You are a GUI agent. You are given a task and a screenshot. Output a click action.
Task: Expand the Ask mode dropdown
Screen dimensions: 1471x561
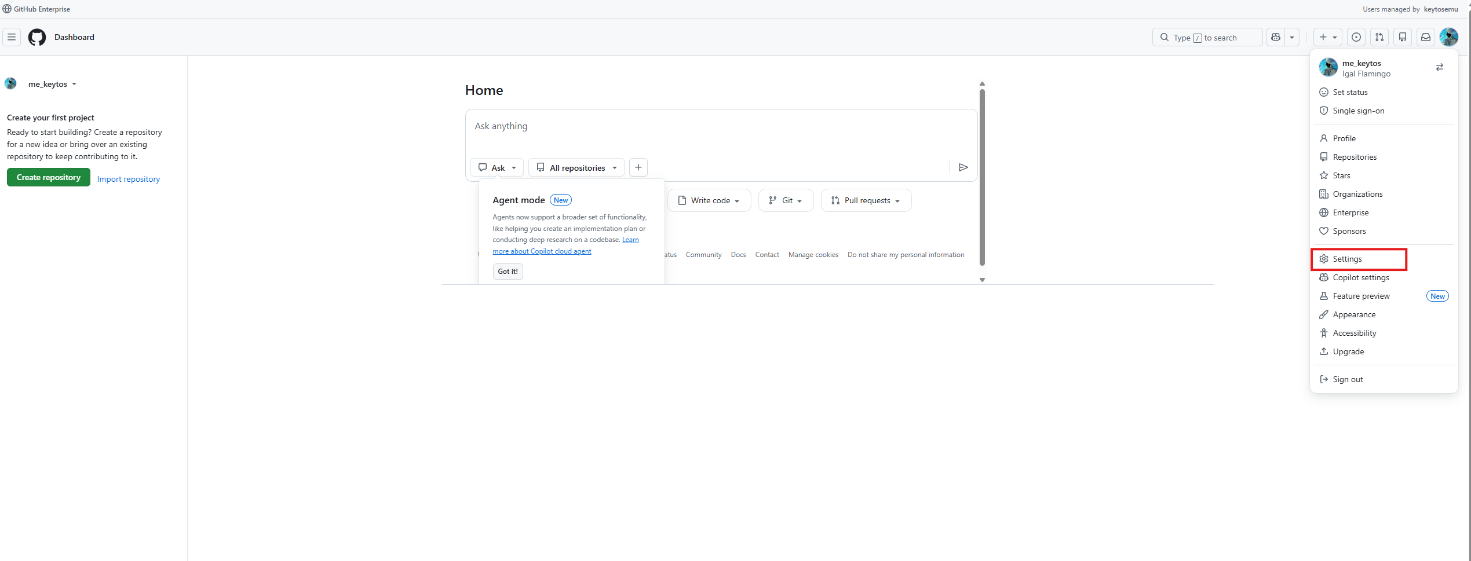tap(497, 167)
